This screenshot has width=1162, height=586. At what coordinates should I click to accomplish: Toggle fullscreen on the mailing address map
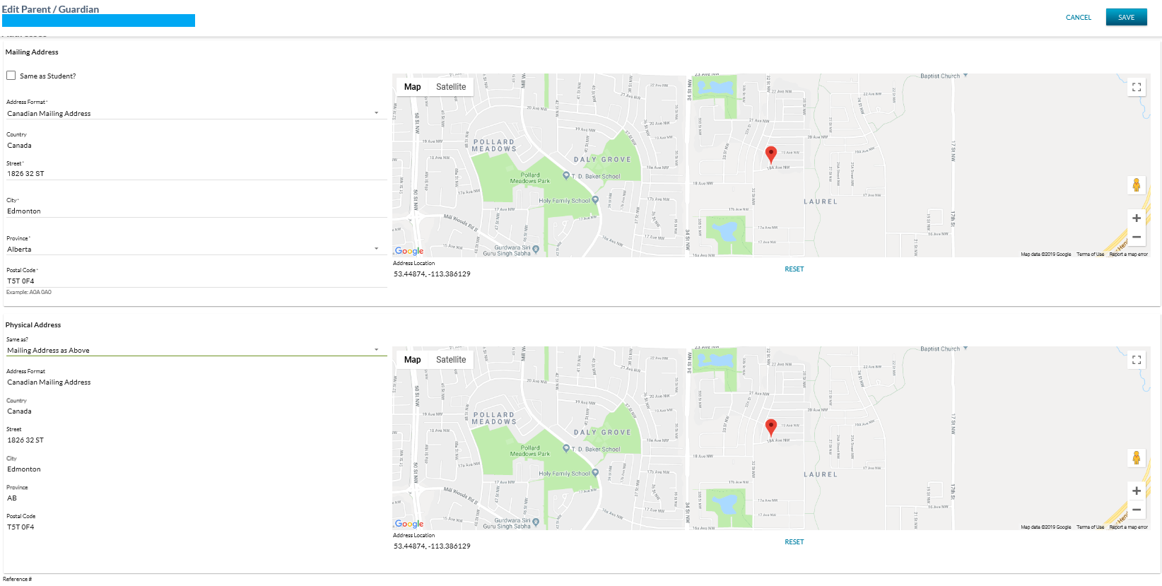(x=1136, y=87)
